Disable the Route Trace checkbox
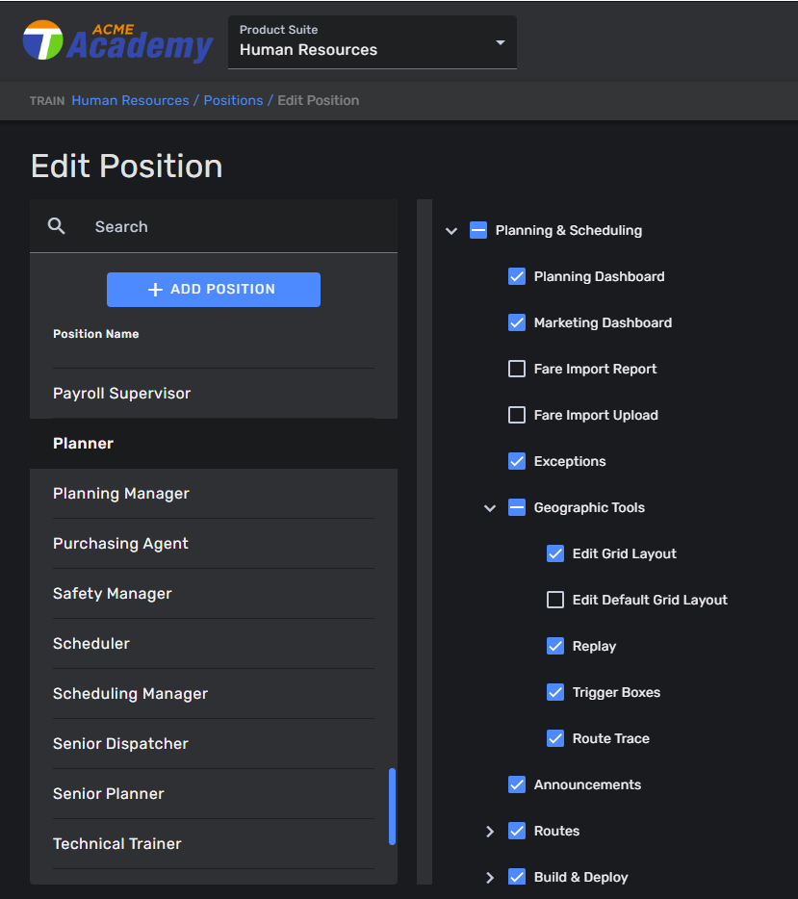 [555, 738]
